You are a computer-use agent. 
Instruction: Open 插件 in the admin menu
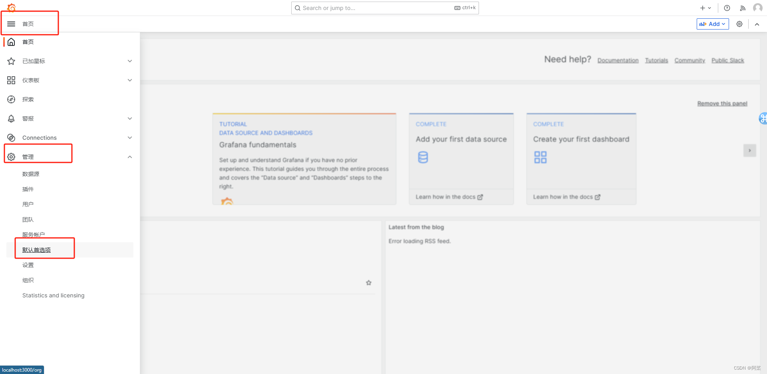[28, 189]
